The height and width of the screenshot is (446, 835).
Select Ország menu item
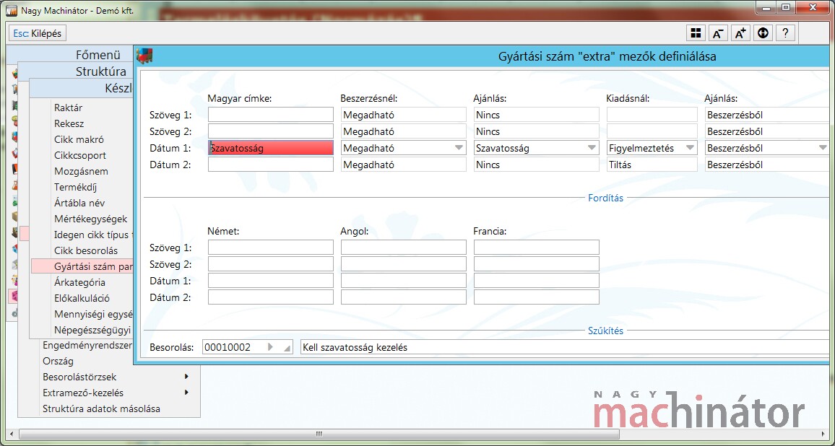[58, 361]
